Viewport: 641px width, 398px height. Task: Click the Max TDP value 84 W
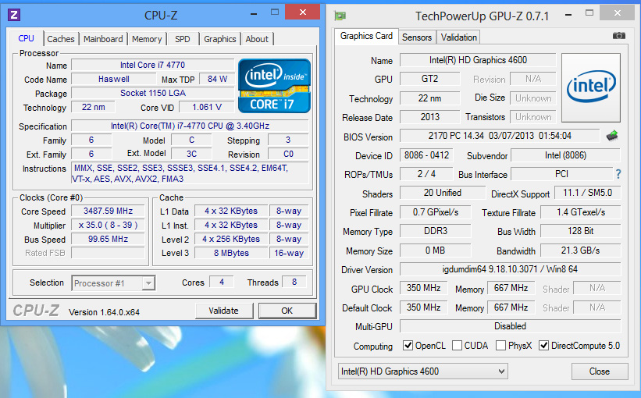[x=217, y=79]
